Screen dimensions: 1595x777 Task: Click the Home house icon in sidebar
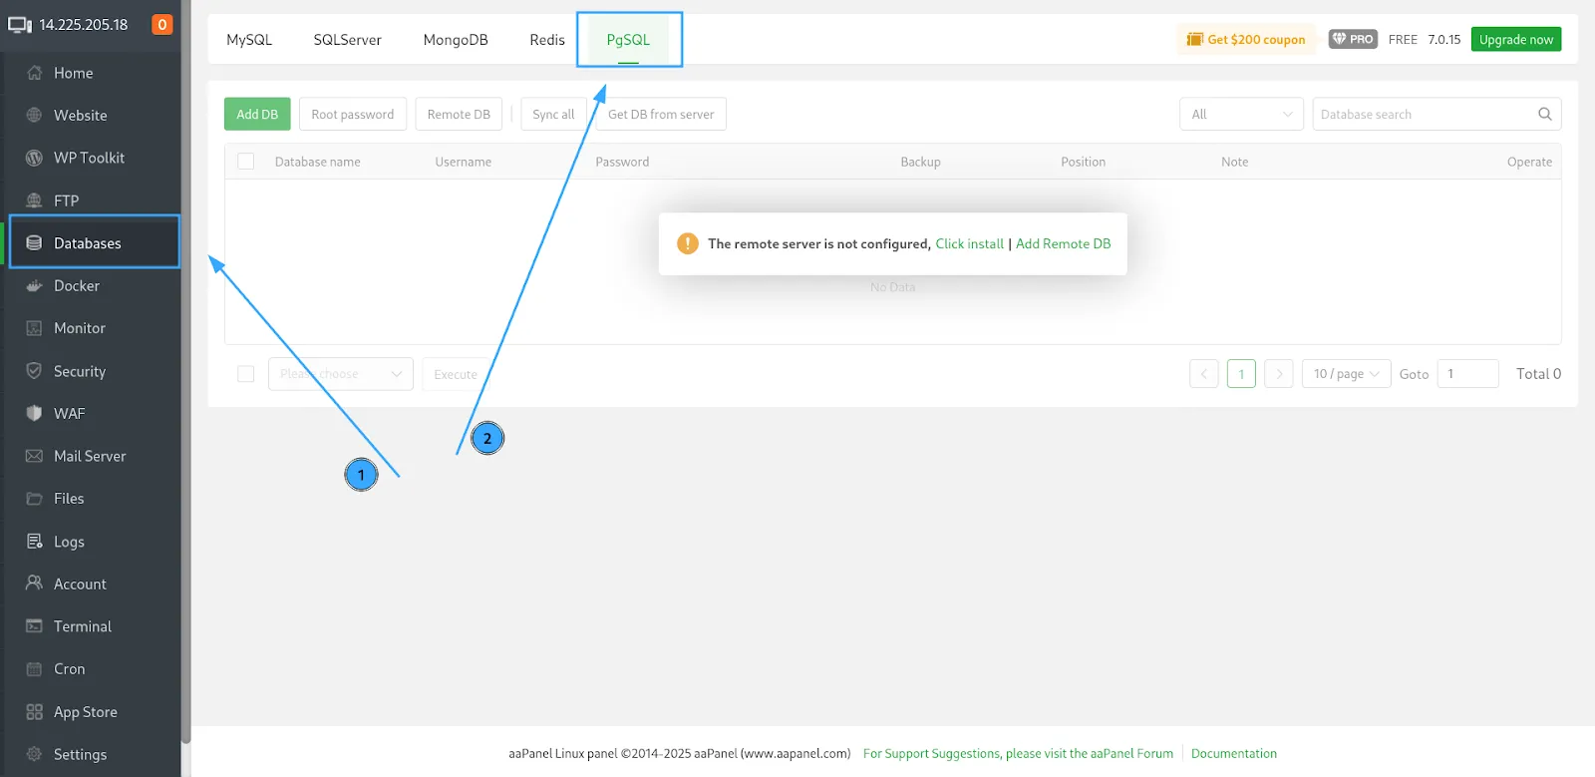click(x=34, y=73)
